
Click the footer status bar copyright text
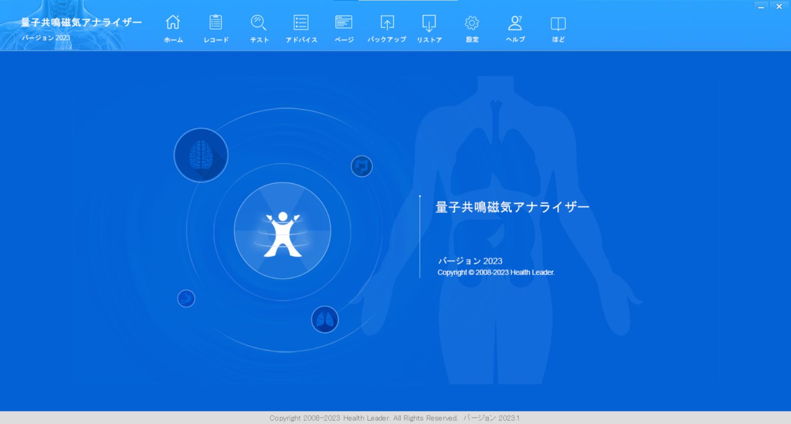pyautogui.click(x=394, y=418)
